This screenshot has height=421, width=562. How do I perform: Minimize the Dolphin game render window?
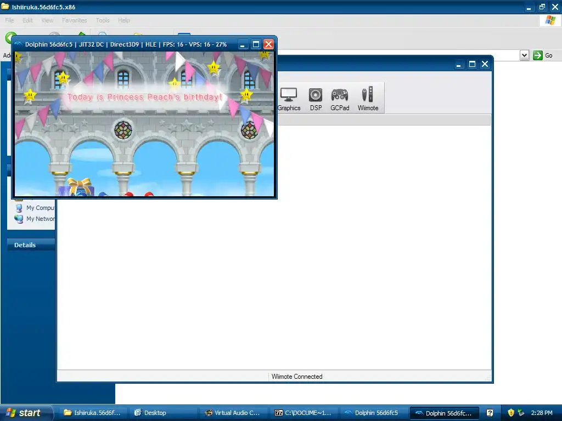tap(243, 44)
